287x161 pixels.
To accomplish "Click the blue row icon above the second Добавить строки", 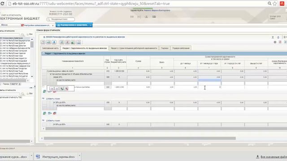I will point(50,113).
